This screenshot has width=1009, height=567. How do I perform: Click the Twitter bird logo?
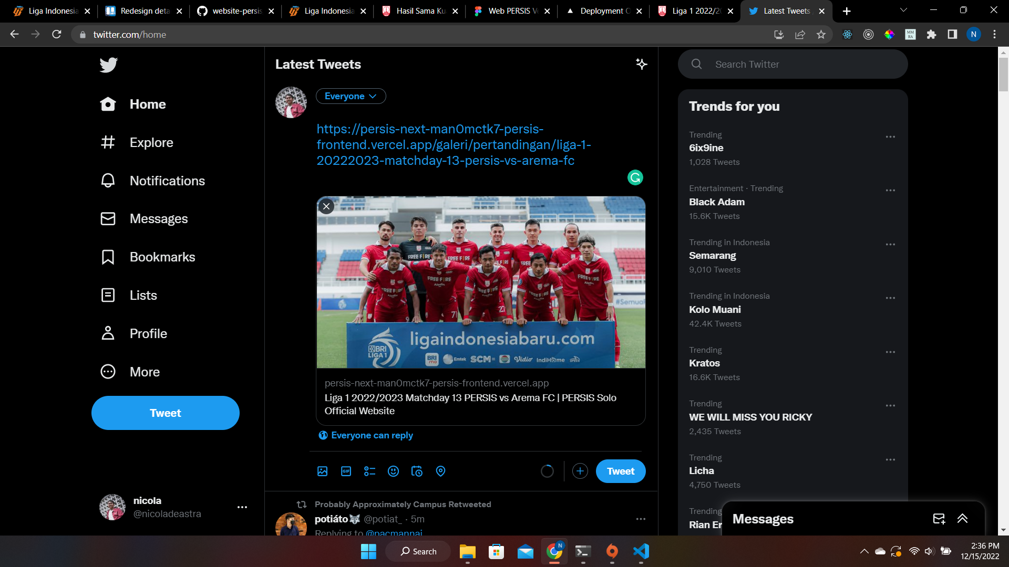108,65
